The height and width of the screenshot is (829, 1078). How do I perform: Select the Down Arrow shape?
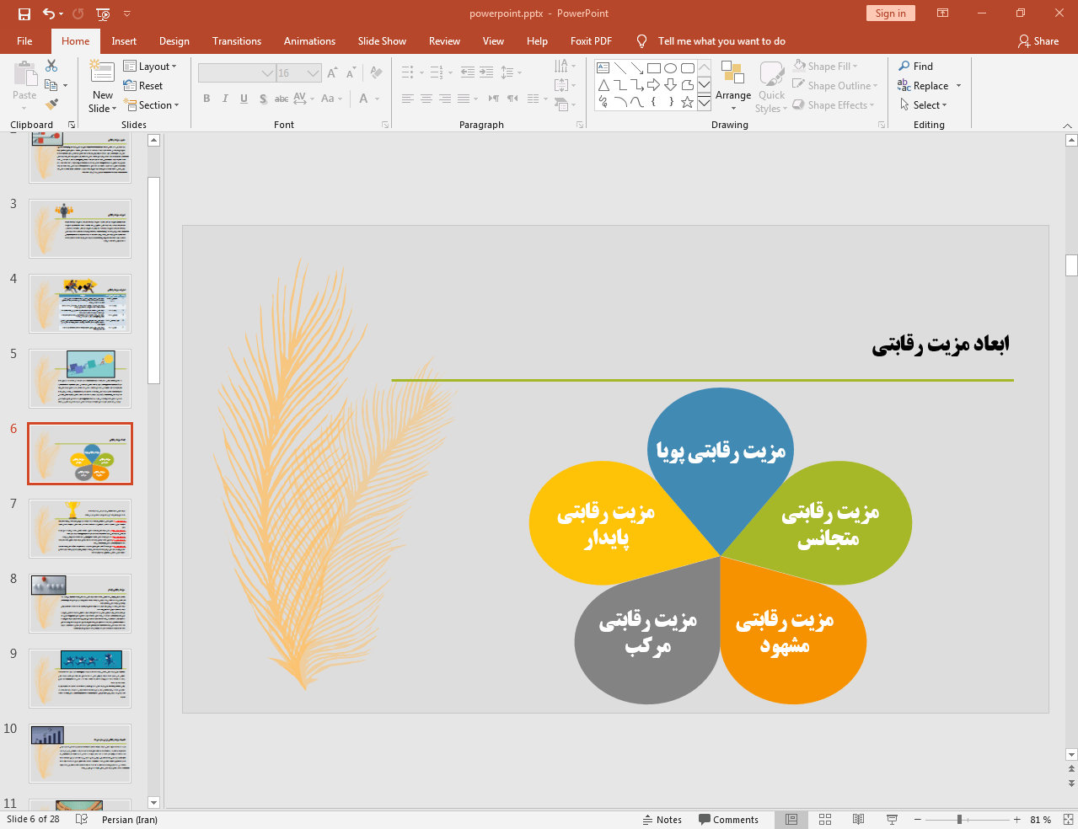coord(670,85)
